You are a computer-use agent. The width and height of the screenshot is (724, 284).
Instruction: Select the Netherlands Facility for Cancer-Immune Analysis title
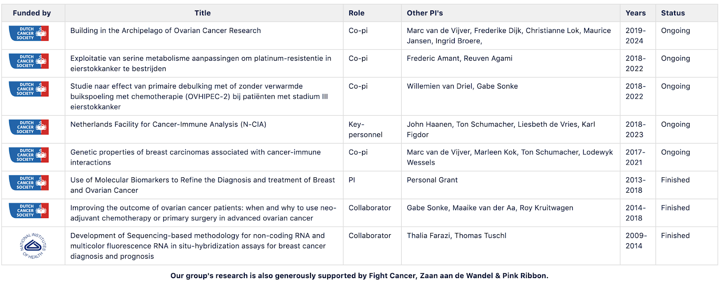tap(168, 124)
